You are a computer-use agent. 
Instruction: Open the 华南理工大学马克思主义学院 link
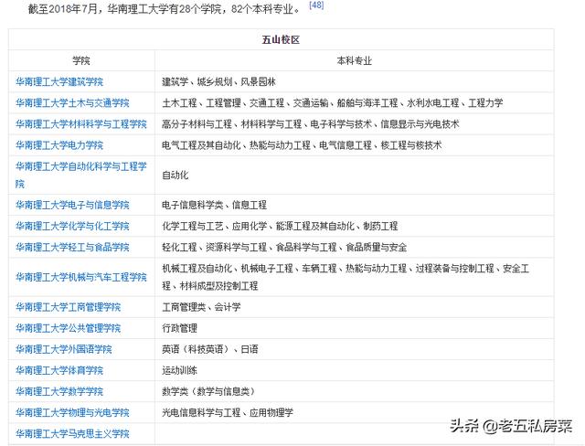click(72, 433)
